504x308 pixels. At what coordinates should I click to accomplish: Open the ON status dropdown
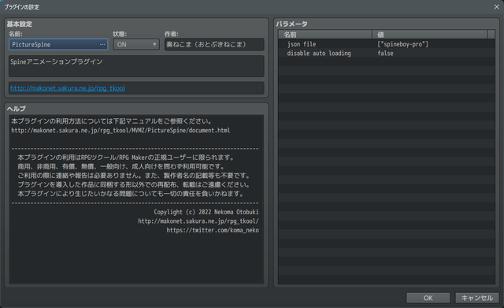click(136, 44)
